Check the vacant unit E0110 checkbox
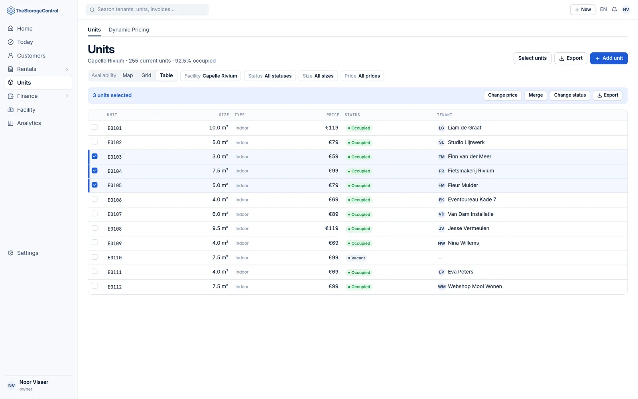Screen dimensions: 638x399 (95, 257)
